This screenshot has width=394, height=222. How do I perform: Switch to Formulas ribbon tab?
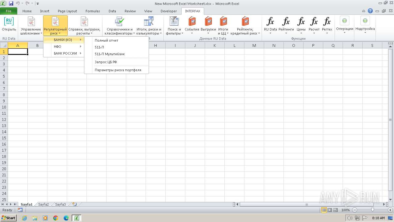click(93, 11)
